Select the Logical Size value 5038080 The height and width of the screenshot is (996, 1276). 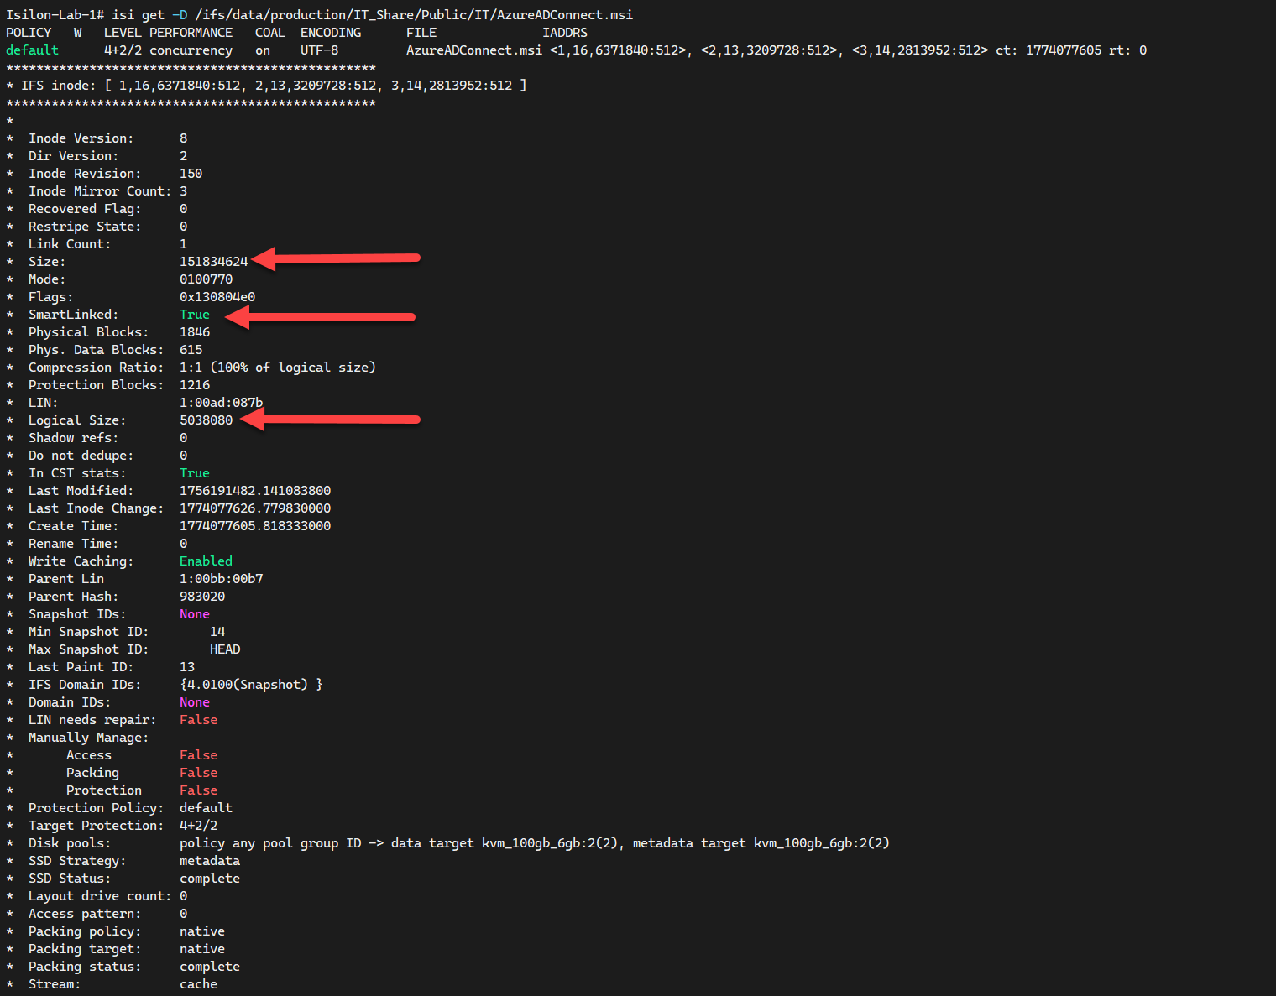tap(207, 420)
